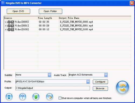Uncheck the Video[0001] checkbox
Screen dimensions: 135x103
pos(13,26)
